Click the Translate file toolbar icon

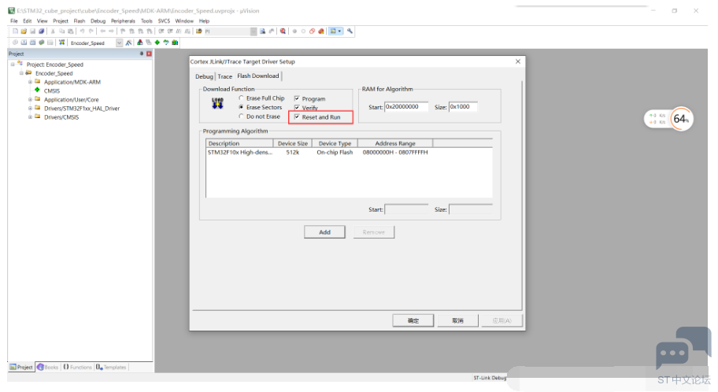click(15, 43)
